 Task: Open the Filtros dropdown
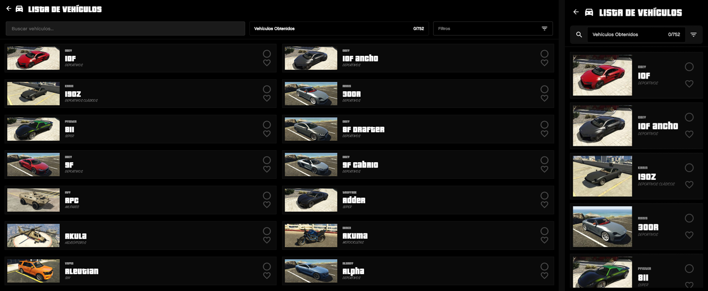coord(492,29)
